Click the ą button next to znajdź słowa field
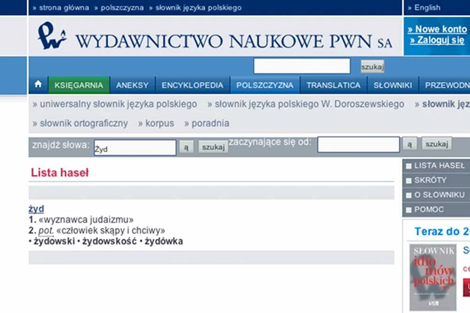Screen dimensions: 470x313 point(186,147)
